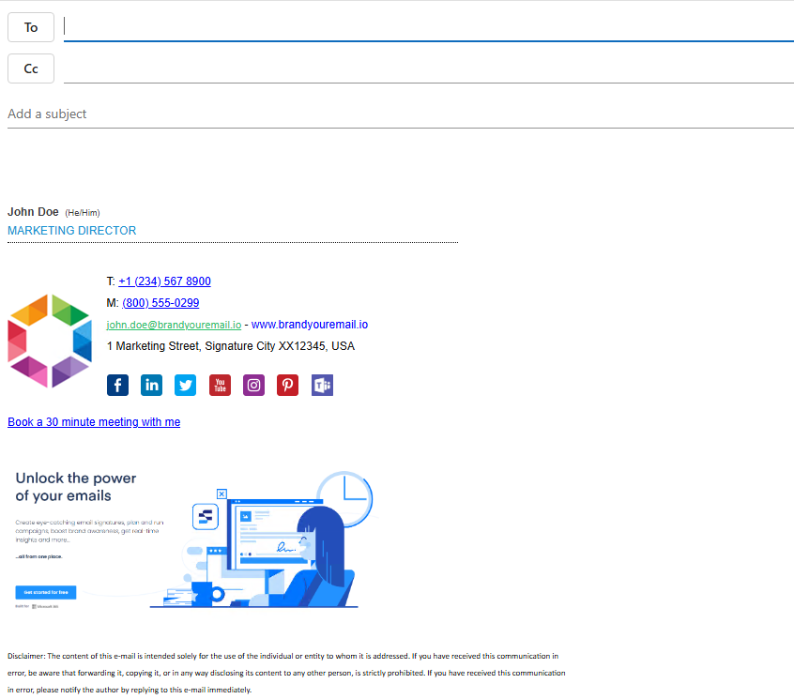Focus the Cc address input field

click(428, 68)
